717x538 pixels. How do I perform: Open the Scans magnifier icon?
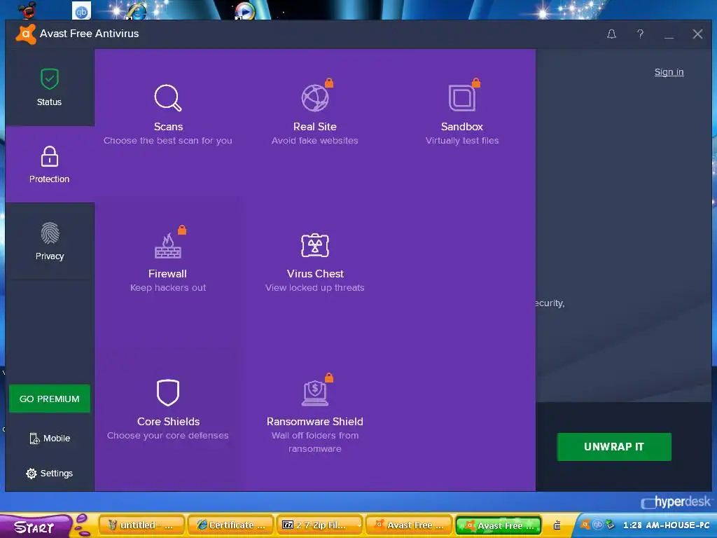(x=168, y=97)
